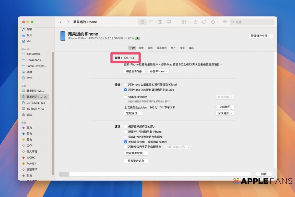
Task: Uncheck 手動管理音樂、電影和電視節目
Action: 125,142
